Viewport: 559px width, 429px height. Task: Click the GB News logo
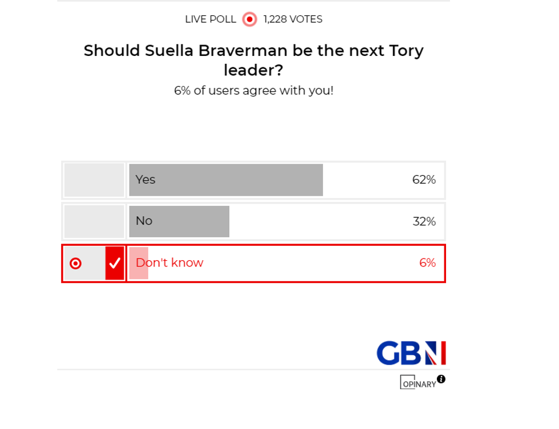click(x=410, y=353)
